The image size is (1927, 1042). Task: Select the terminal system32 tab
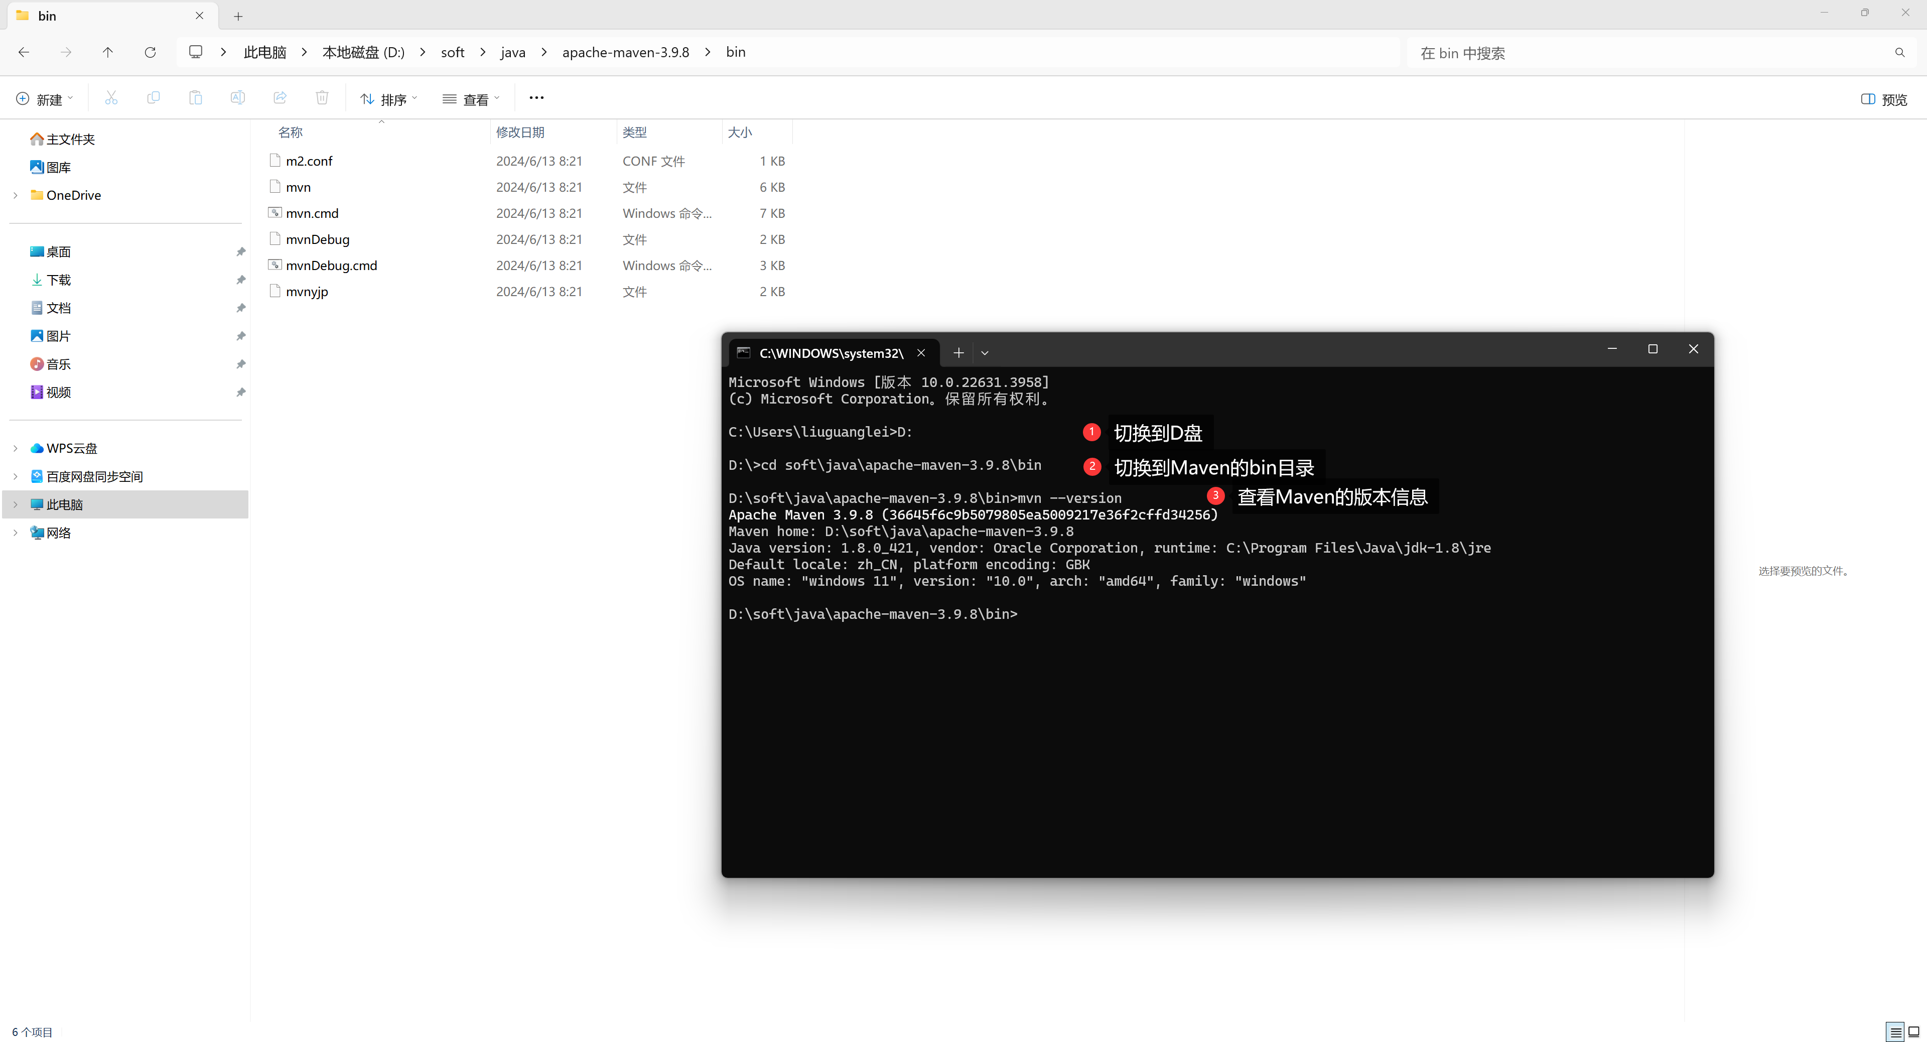(831, 353)
